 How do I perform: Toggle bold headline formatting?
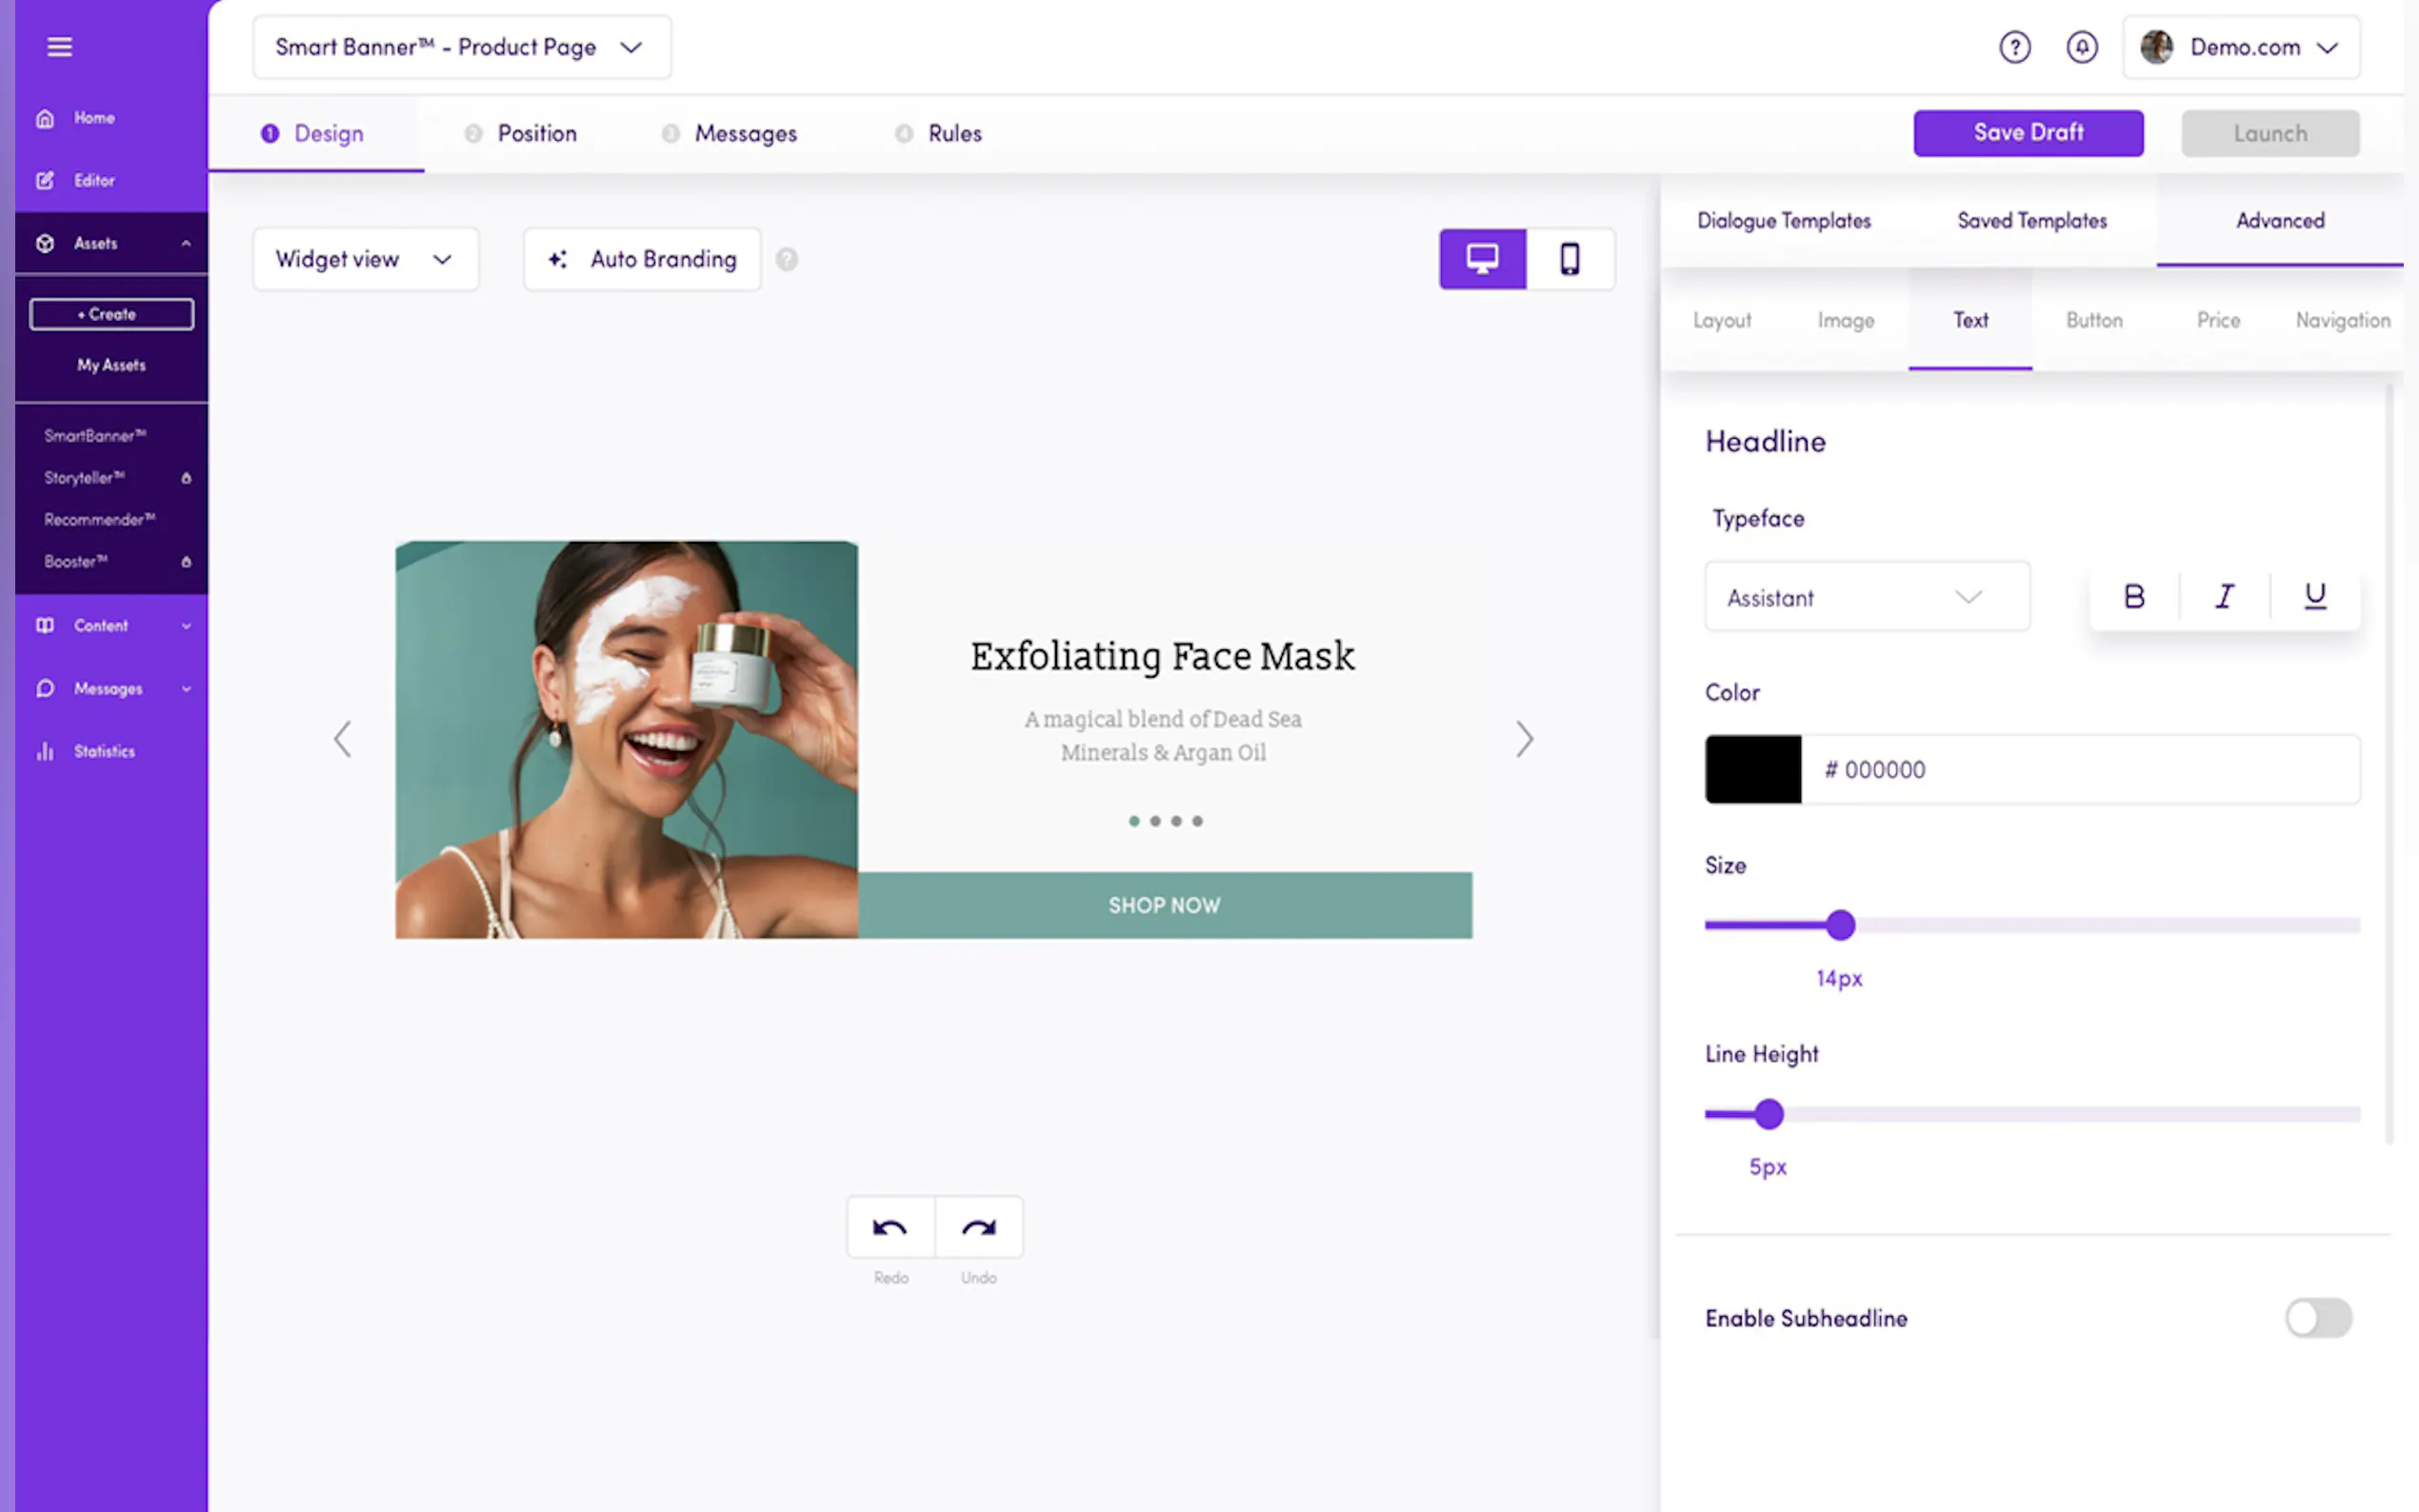(2133, 596)
